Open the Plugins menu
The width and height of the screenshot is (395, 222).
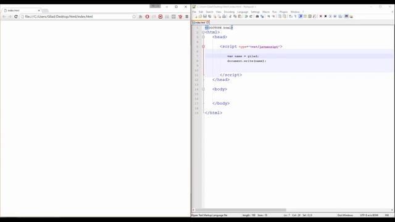point(283,12)
